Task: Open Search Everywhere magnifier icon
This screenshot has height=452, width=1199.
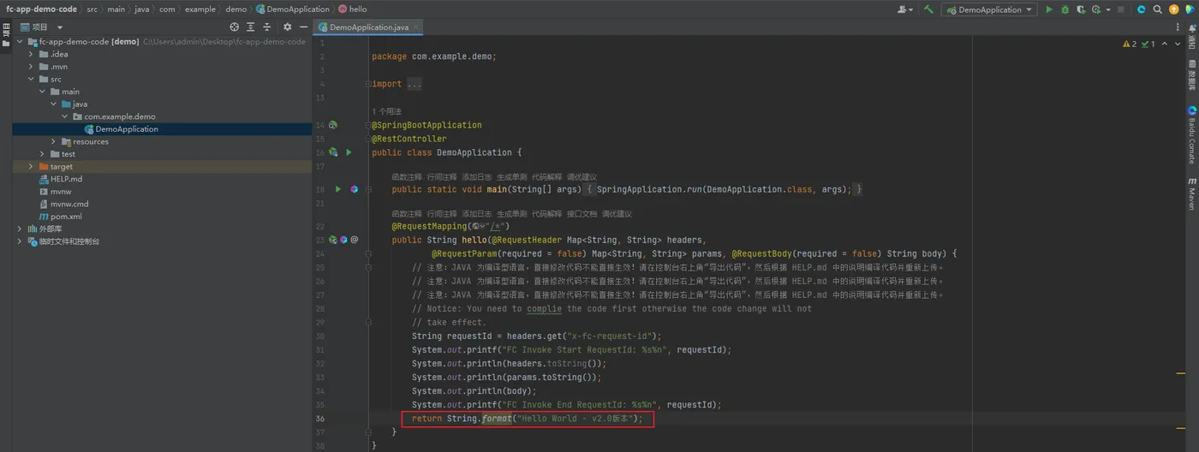Action: coord(1157,9)
